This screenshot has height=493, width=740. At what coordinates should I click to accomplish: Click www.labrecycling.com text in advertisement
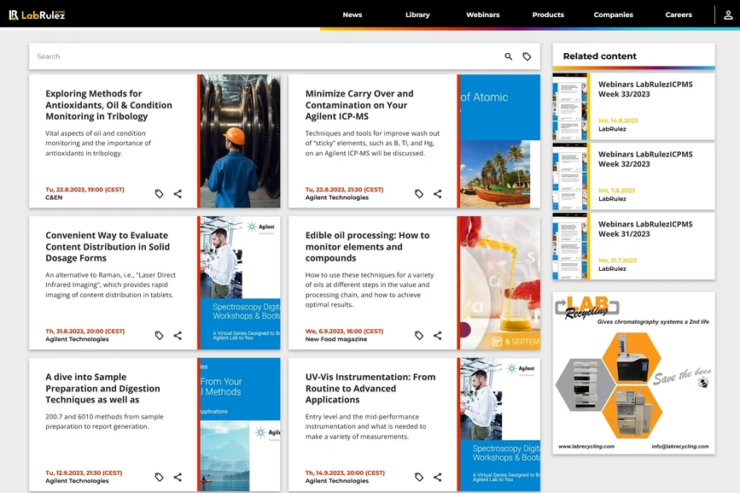(x=586, y=446)
